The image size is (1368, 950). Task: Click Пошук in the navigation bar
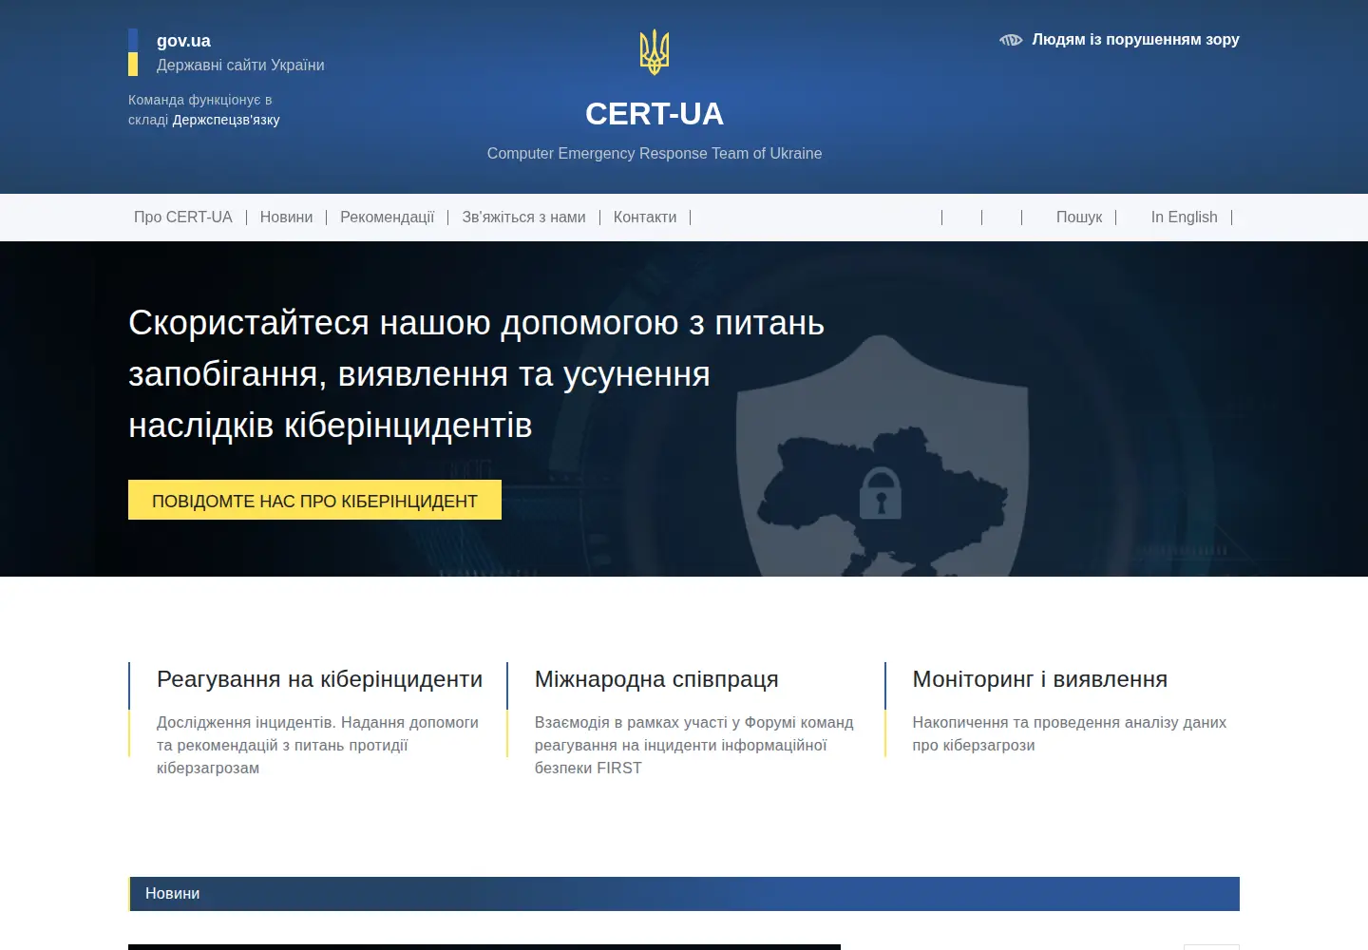click(1079, 217)
